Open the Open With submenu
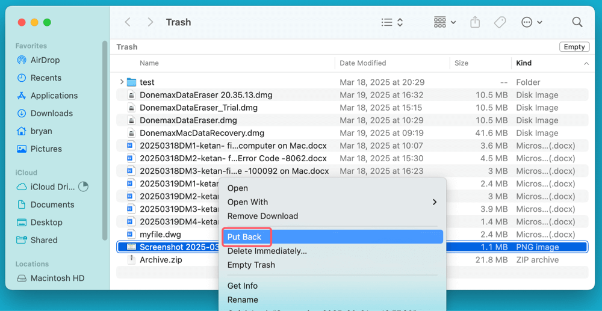Viewport: 602px width, 311px height. [x=331, y=202]
